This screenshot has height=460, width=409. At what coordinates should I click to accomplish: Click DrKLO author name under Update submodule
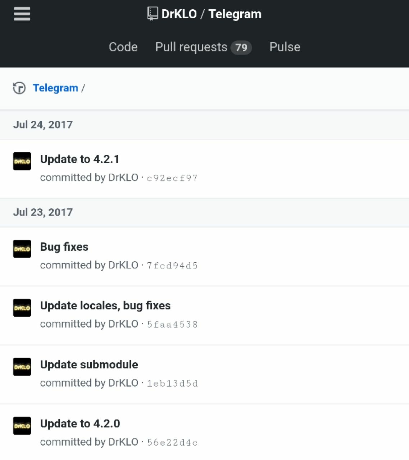(123, 383)
